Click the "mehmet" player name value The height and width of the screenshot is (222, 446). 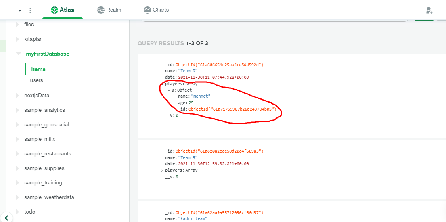(201, 96)
